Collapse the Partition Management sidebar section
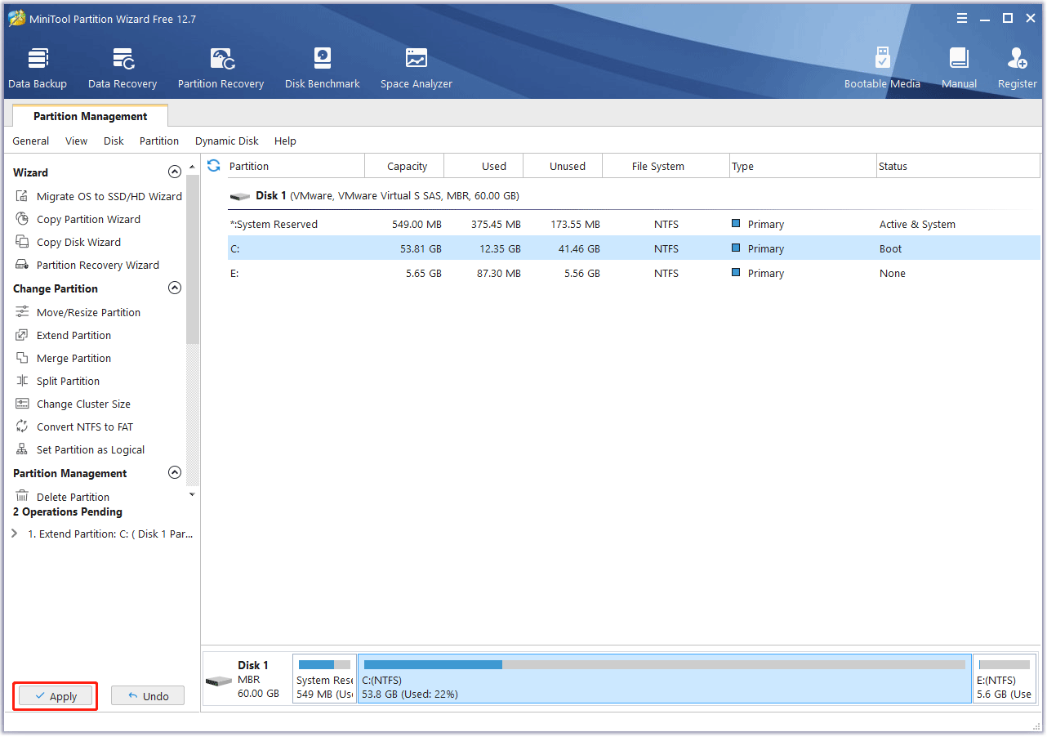 coord(174,472)
